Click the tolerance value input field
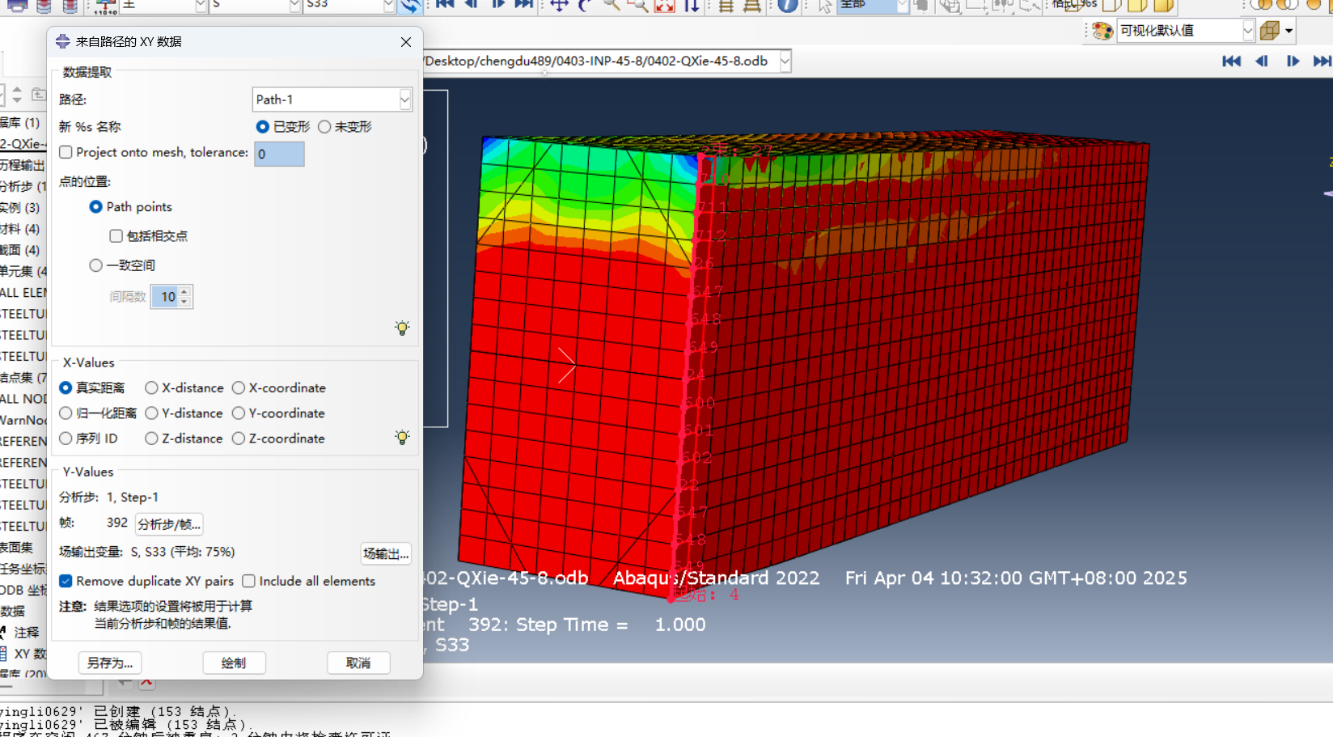The image size is (1333, 737). pyautogui.click(x=279, y=154)
